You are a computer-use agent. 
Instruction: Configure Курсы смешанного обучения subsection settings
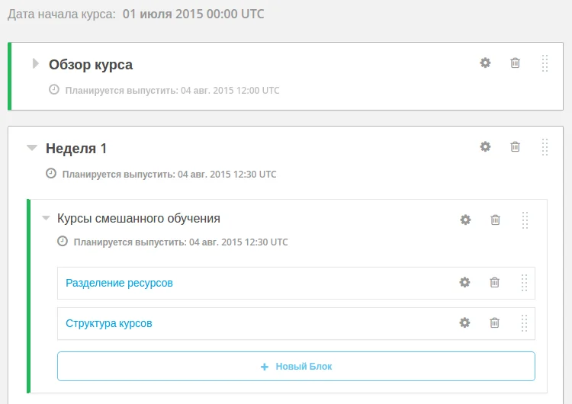[465, 220]
